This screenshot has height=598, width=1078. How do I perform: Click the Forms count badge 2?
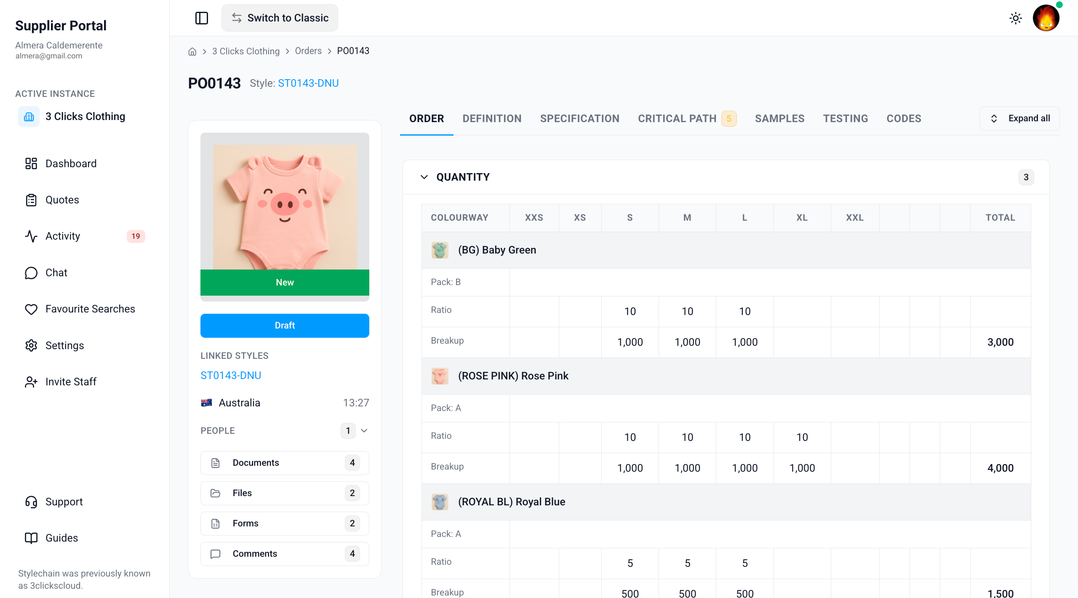pyautogui.click(x=352, y=523)
